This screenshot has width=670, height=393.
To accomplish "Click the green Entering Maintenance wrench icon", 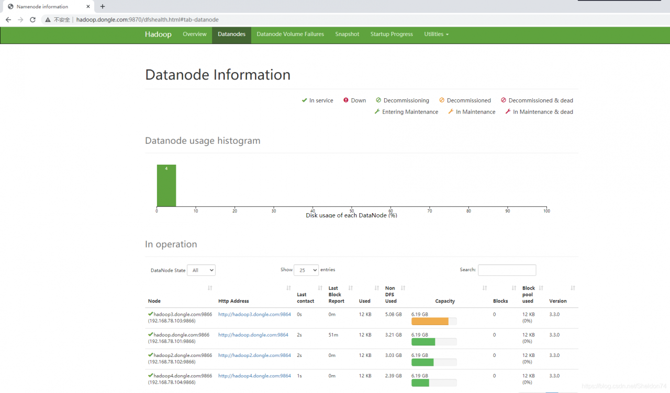I will [377, 111].
